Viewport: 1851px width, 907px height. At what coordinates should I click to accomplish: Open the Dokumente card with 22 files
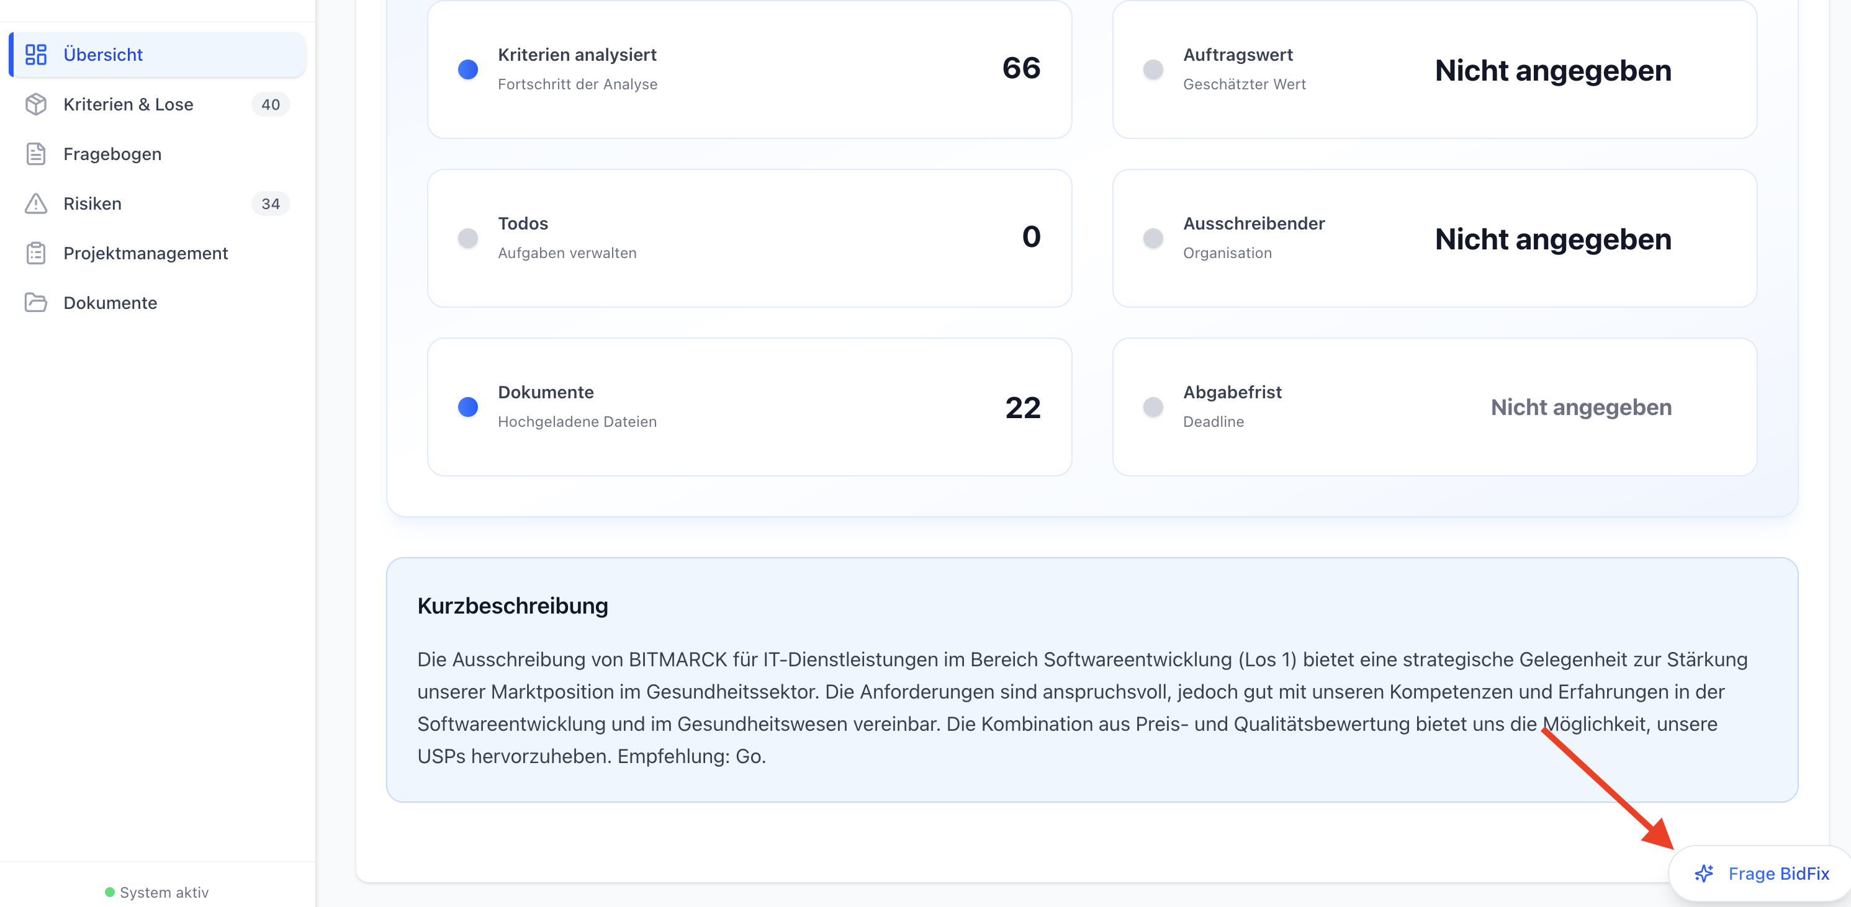[x=749, y=406]
